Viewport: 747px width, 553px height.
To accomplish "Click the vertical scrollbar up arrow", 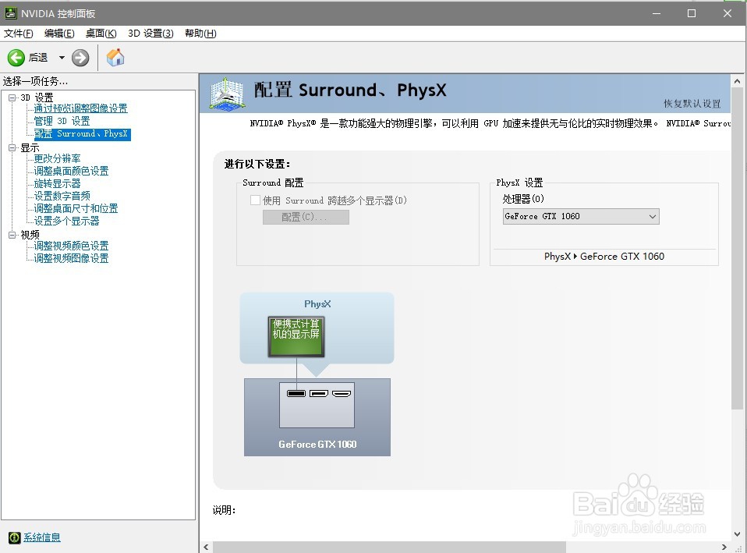I will (737, 81).
